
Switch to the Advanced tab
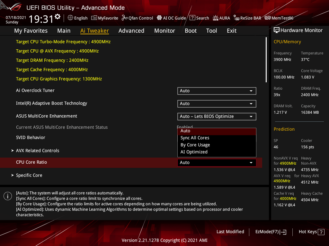click(131, 30)
